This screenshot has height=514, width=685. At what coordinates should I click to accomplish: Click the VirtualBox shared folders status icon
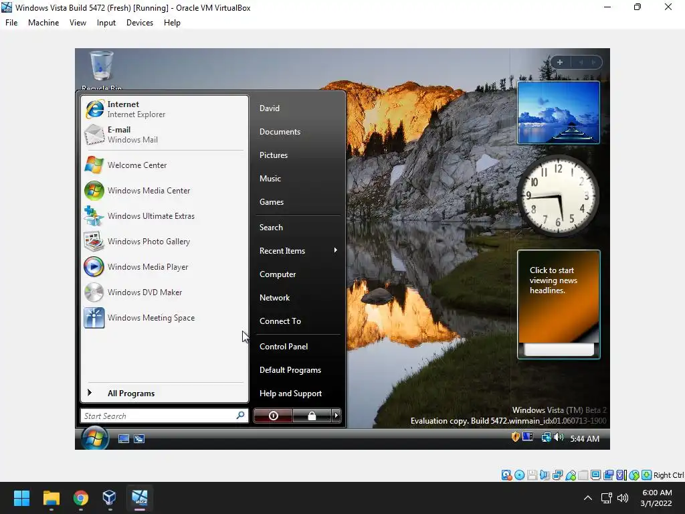(583, 475)
